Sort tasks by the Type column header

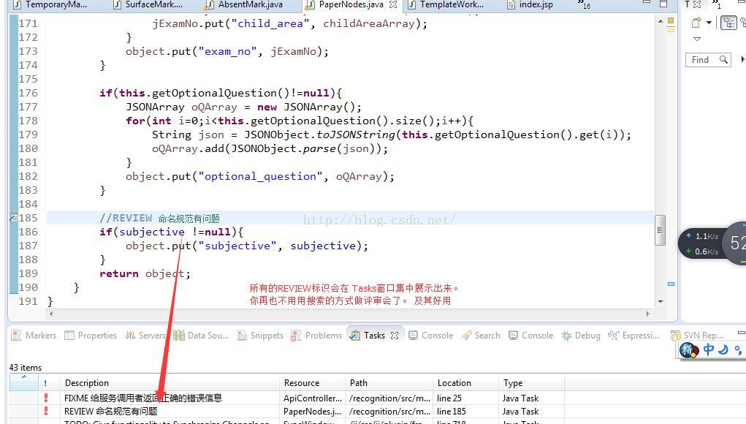[x=532, y=383]
